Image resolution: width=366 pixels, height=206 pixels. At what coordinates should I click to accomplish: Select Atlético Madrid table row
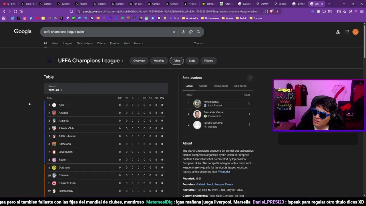point(105,136)
